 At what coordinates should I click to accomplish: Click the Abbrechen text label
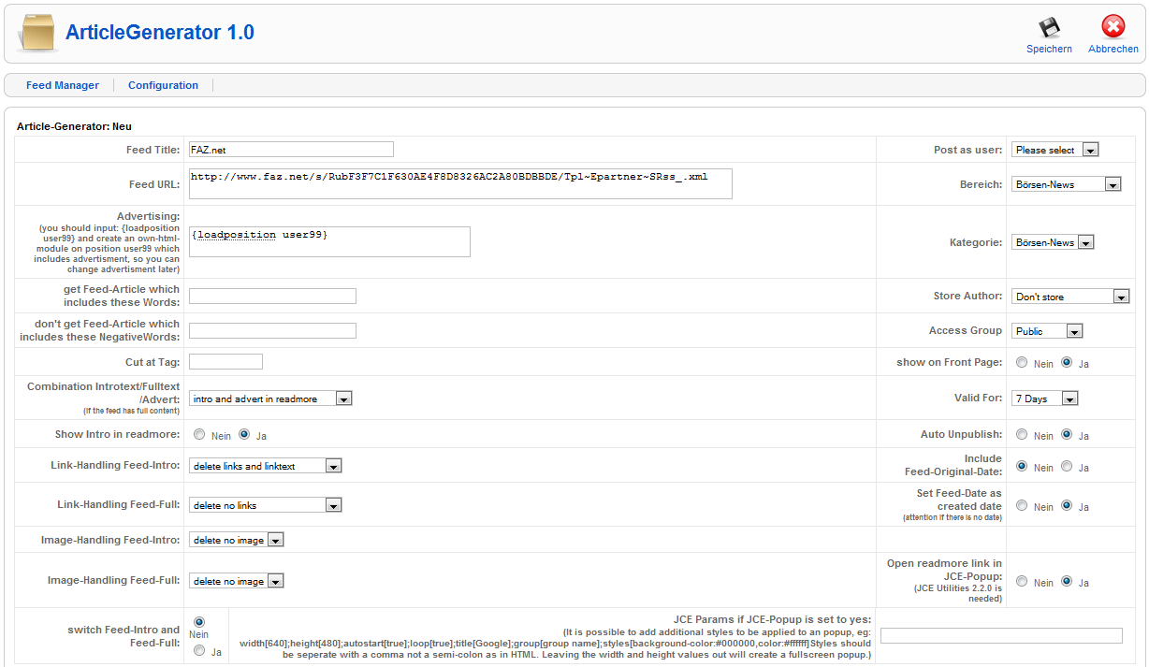(x=1113, y=49)
